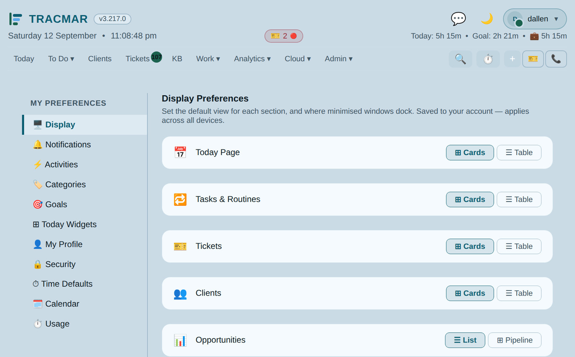The height and width of the screenshot is (357, 575).
Task: Go to the KB nav item
Action: click(177, 59)
